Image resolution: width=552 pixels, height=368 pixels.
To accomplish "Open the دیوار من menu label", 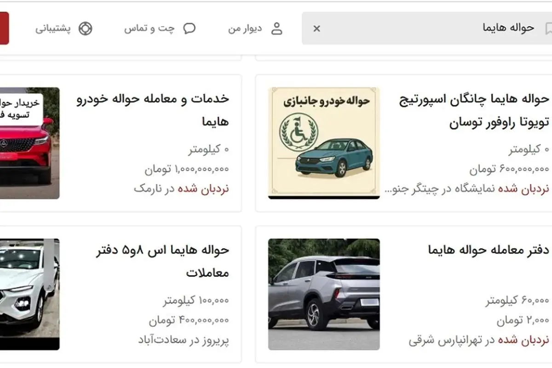I will (x=245, y=29).
